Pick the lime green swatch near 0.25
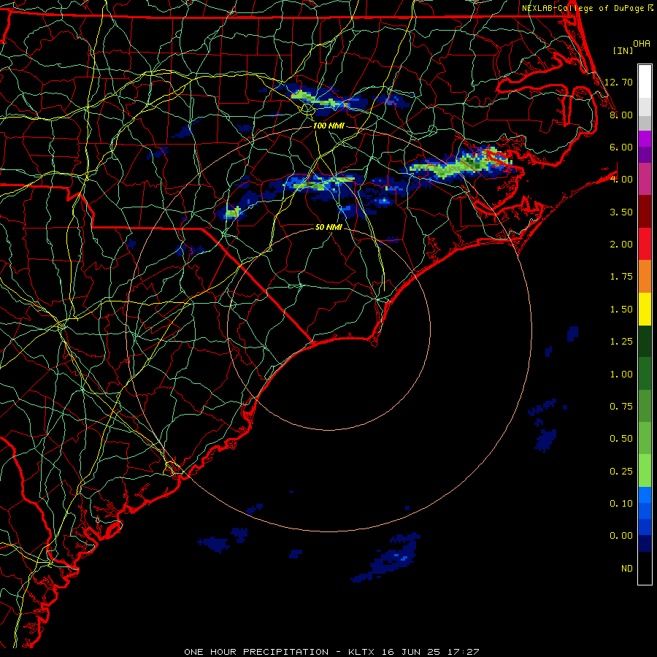The height and width of the screenshot is (657, 657). pos(645,472)
